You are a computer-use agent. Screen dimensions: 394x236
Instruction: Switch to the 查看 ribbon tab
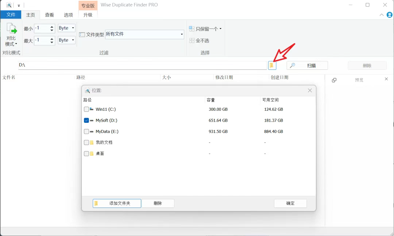(x=50, y=15)
